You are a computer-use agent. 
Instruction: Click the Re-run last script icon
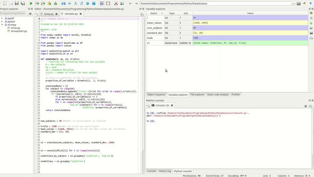pos(55,3)
